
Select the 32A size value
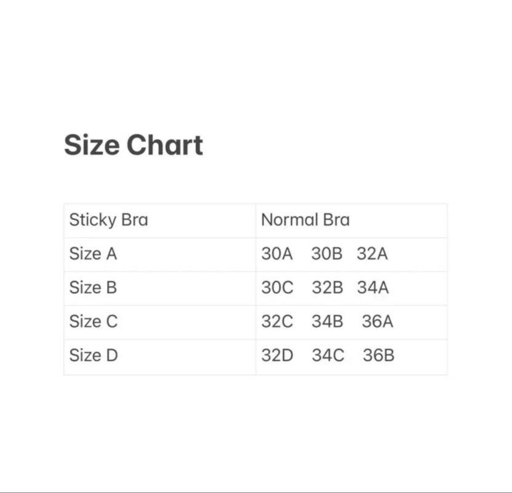pyautogui.click(x=372, y=254)
